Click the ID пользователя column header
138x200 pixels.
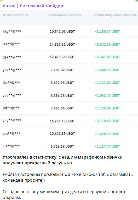[15, 15]
